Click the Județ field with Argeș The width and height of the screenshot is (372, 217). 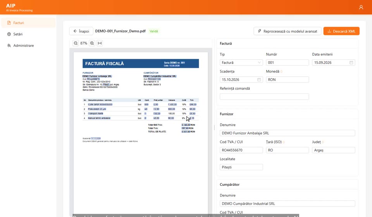click(x=333, y=150)
